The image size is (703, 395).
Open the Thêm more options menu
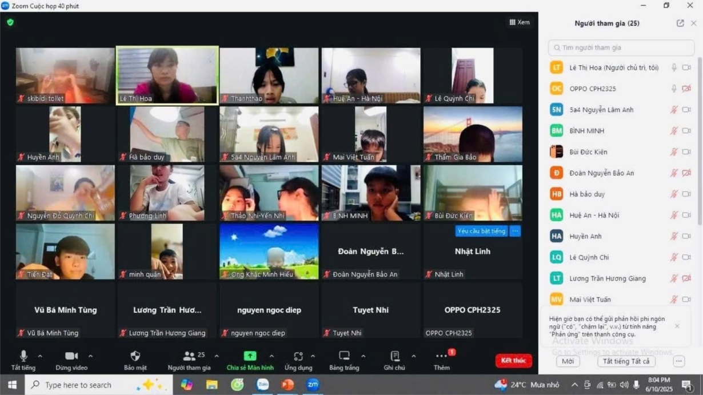coord(442,356)
